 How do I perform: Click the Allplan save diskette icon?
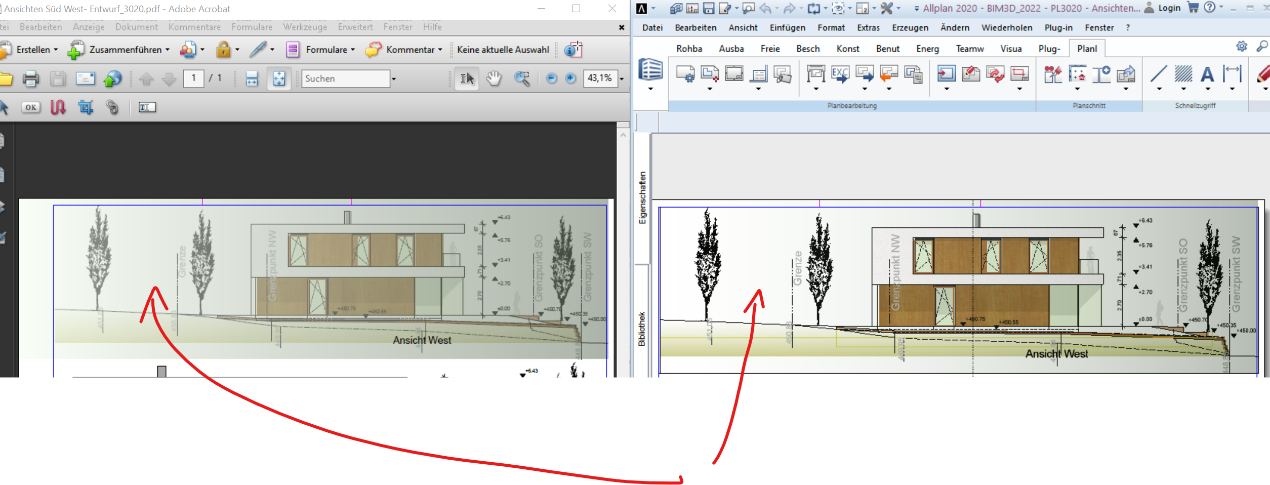[x=709, y=8]
